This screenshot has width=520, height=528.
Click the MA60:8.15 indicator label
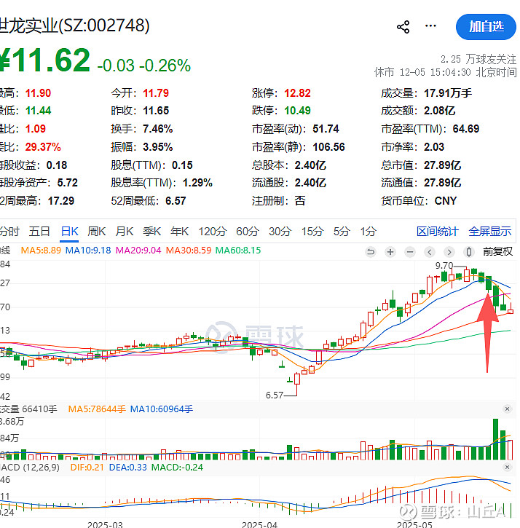238,251
